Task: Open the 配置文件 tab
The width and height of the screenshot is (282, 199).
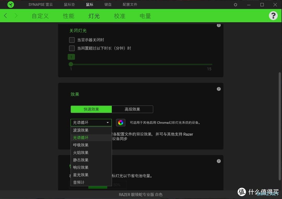Action: pos(130,4)
